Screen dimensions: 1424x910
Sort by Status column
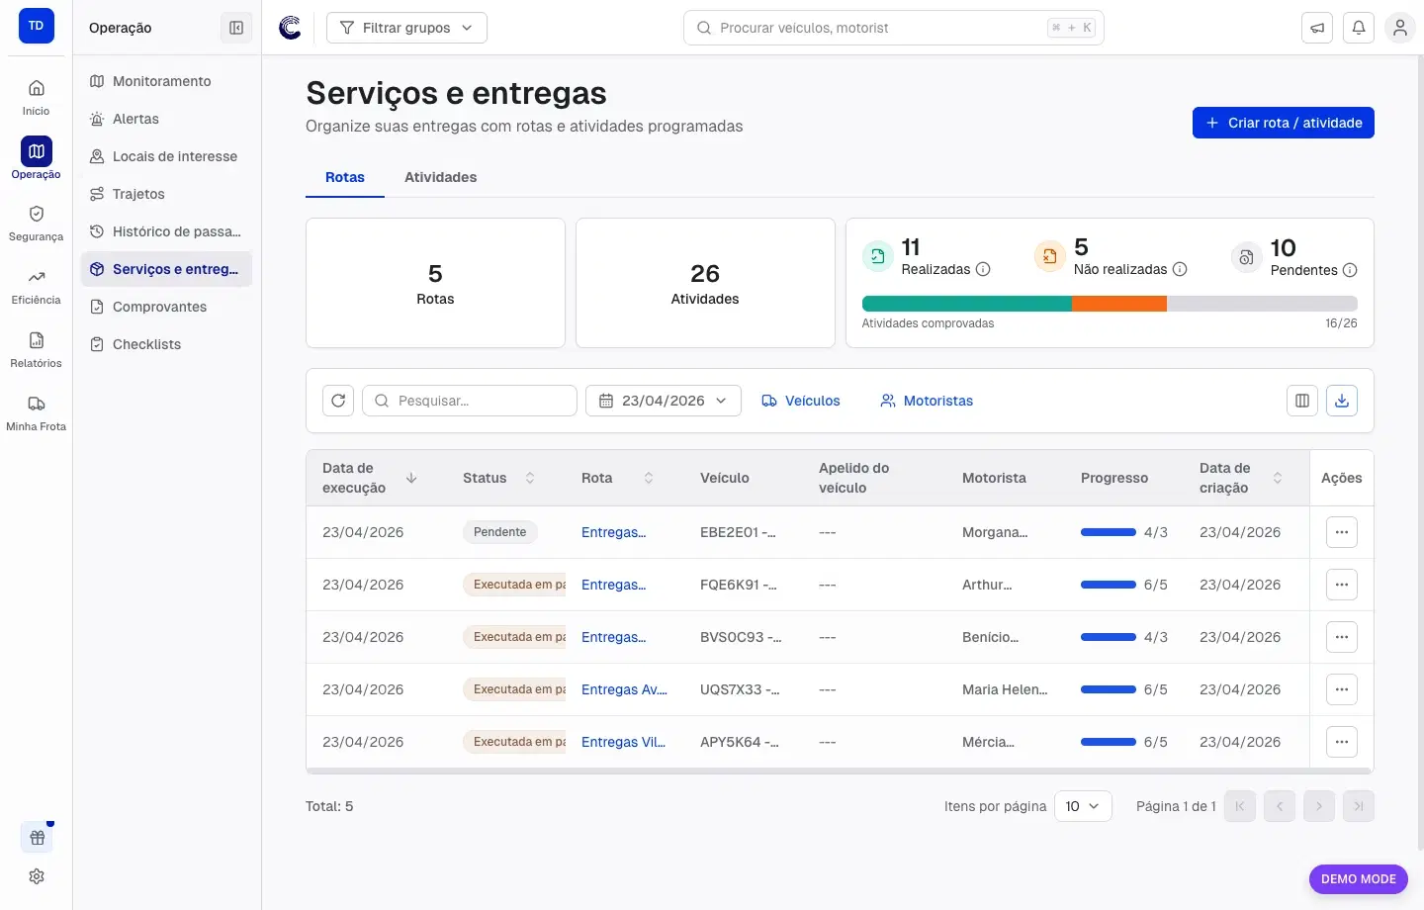[530, 478]
